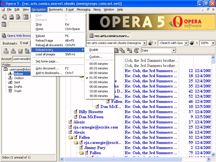216x162 pixels.
Task: Click the stacked windows icon beside address field
Action: coord(4,24)
